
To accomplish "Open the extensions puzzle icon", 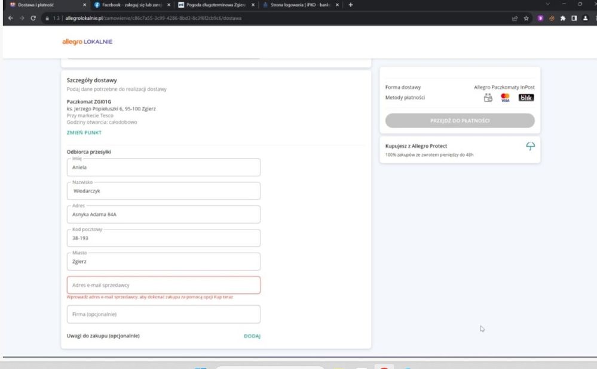I will pyautogui.click(x=563, y=18).
